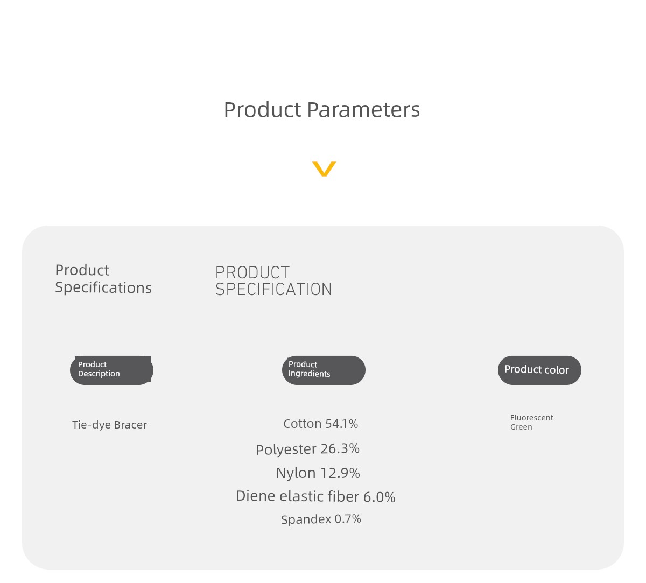Select the Product Ingredients pill
The image size is (646, 583).
click(324, 370)
